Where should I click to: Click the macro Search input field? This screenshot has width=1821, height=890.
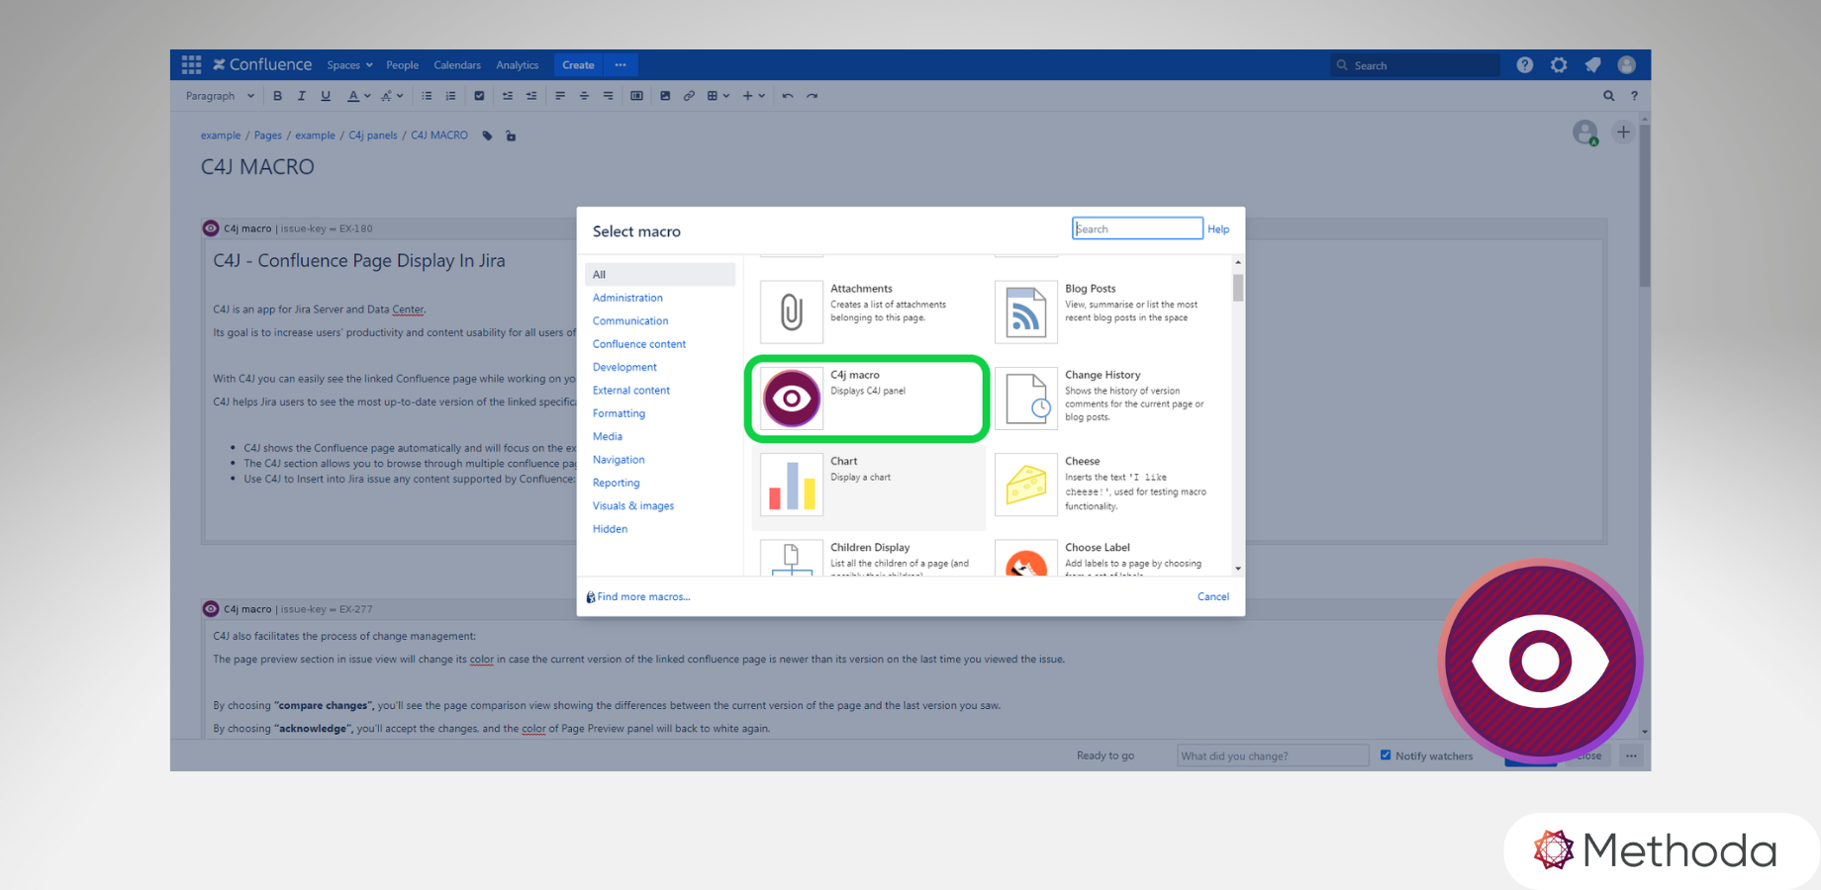1137,228
